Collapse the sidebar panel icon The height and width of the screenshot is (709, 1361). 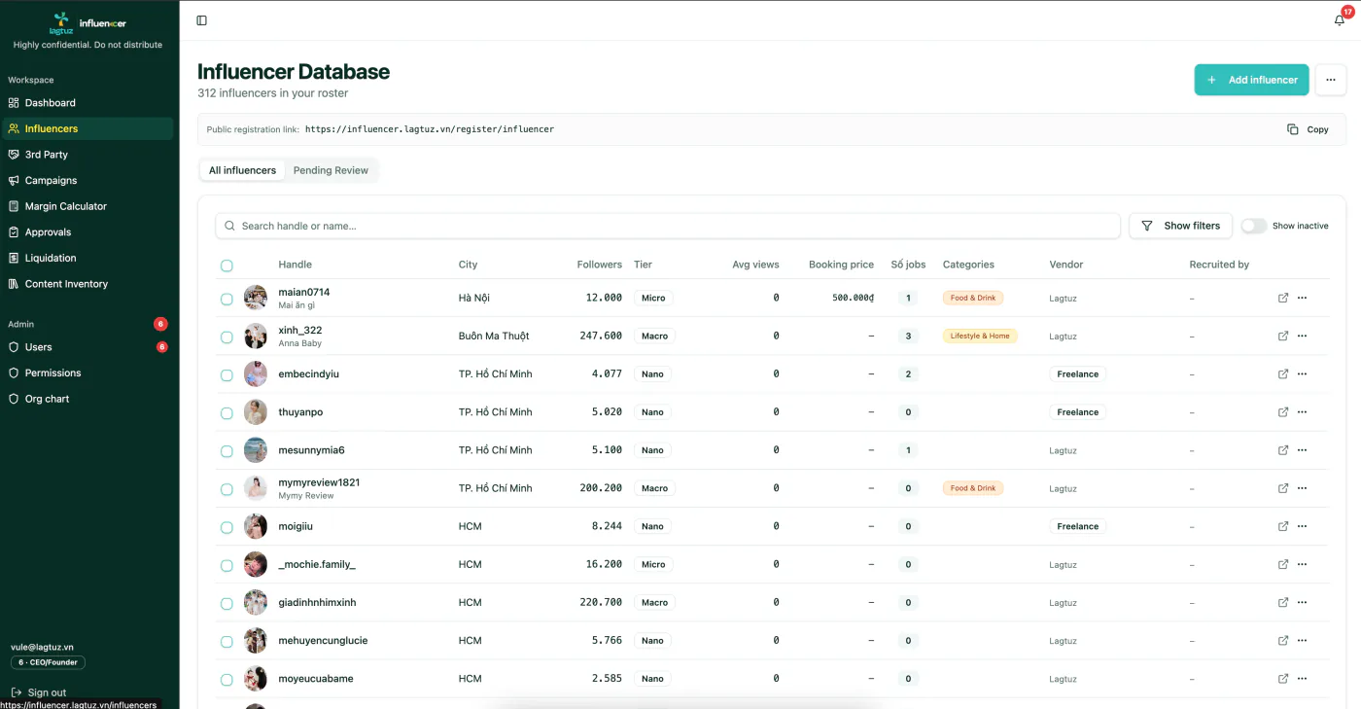click(201, 20)
